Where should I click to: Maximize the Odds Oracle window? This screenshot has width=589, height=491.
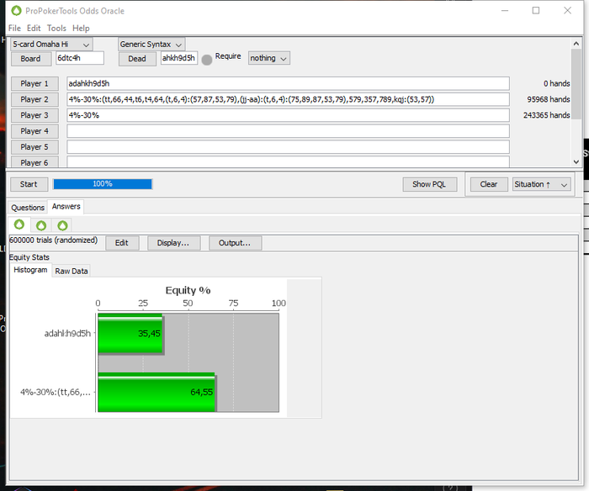pos(536,11)
